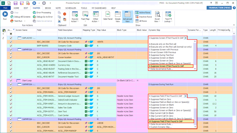Select X-Suppress Screen If Not Found In SAP
Viewport: 237px width, 133px height.
(171, 66)
